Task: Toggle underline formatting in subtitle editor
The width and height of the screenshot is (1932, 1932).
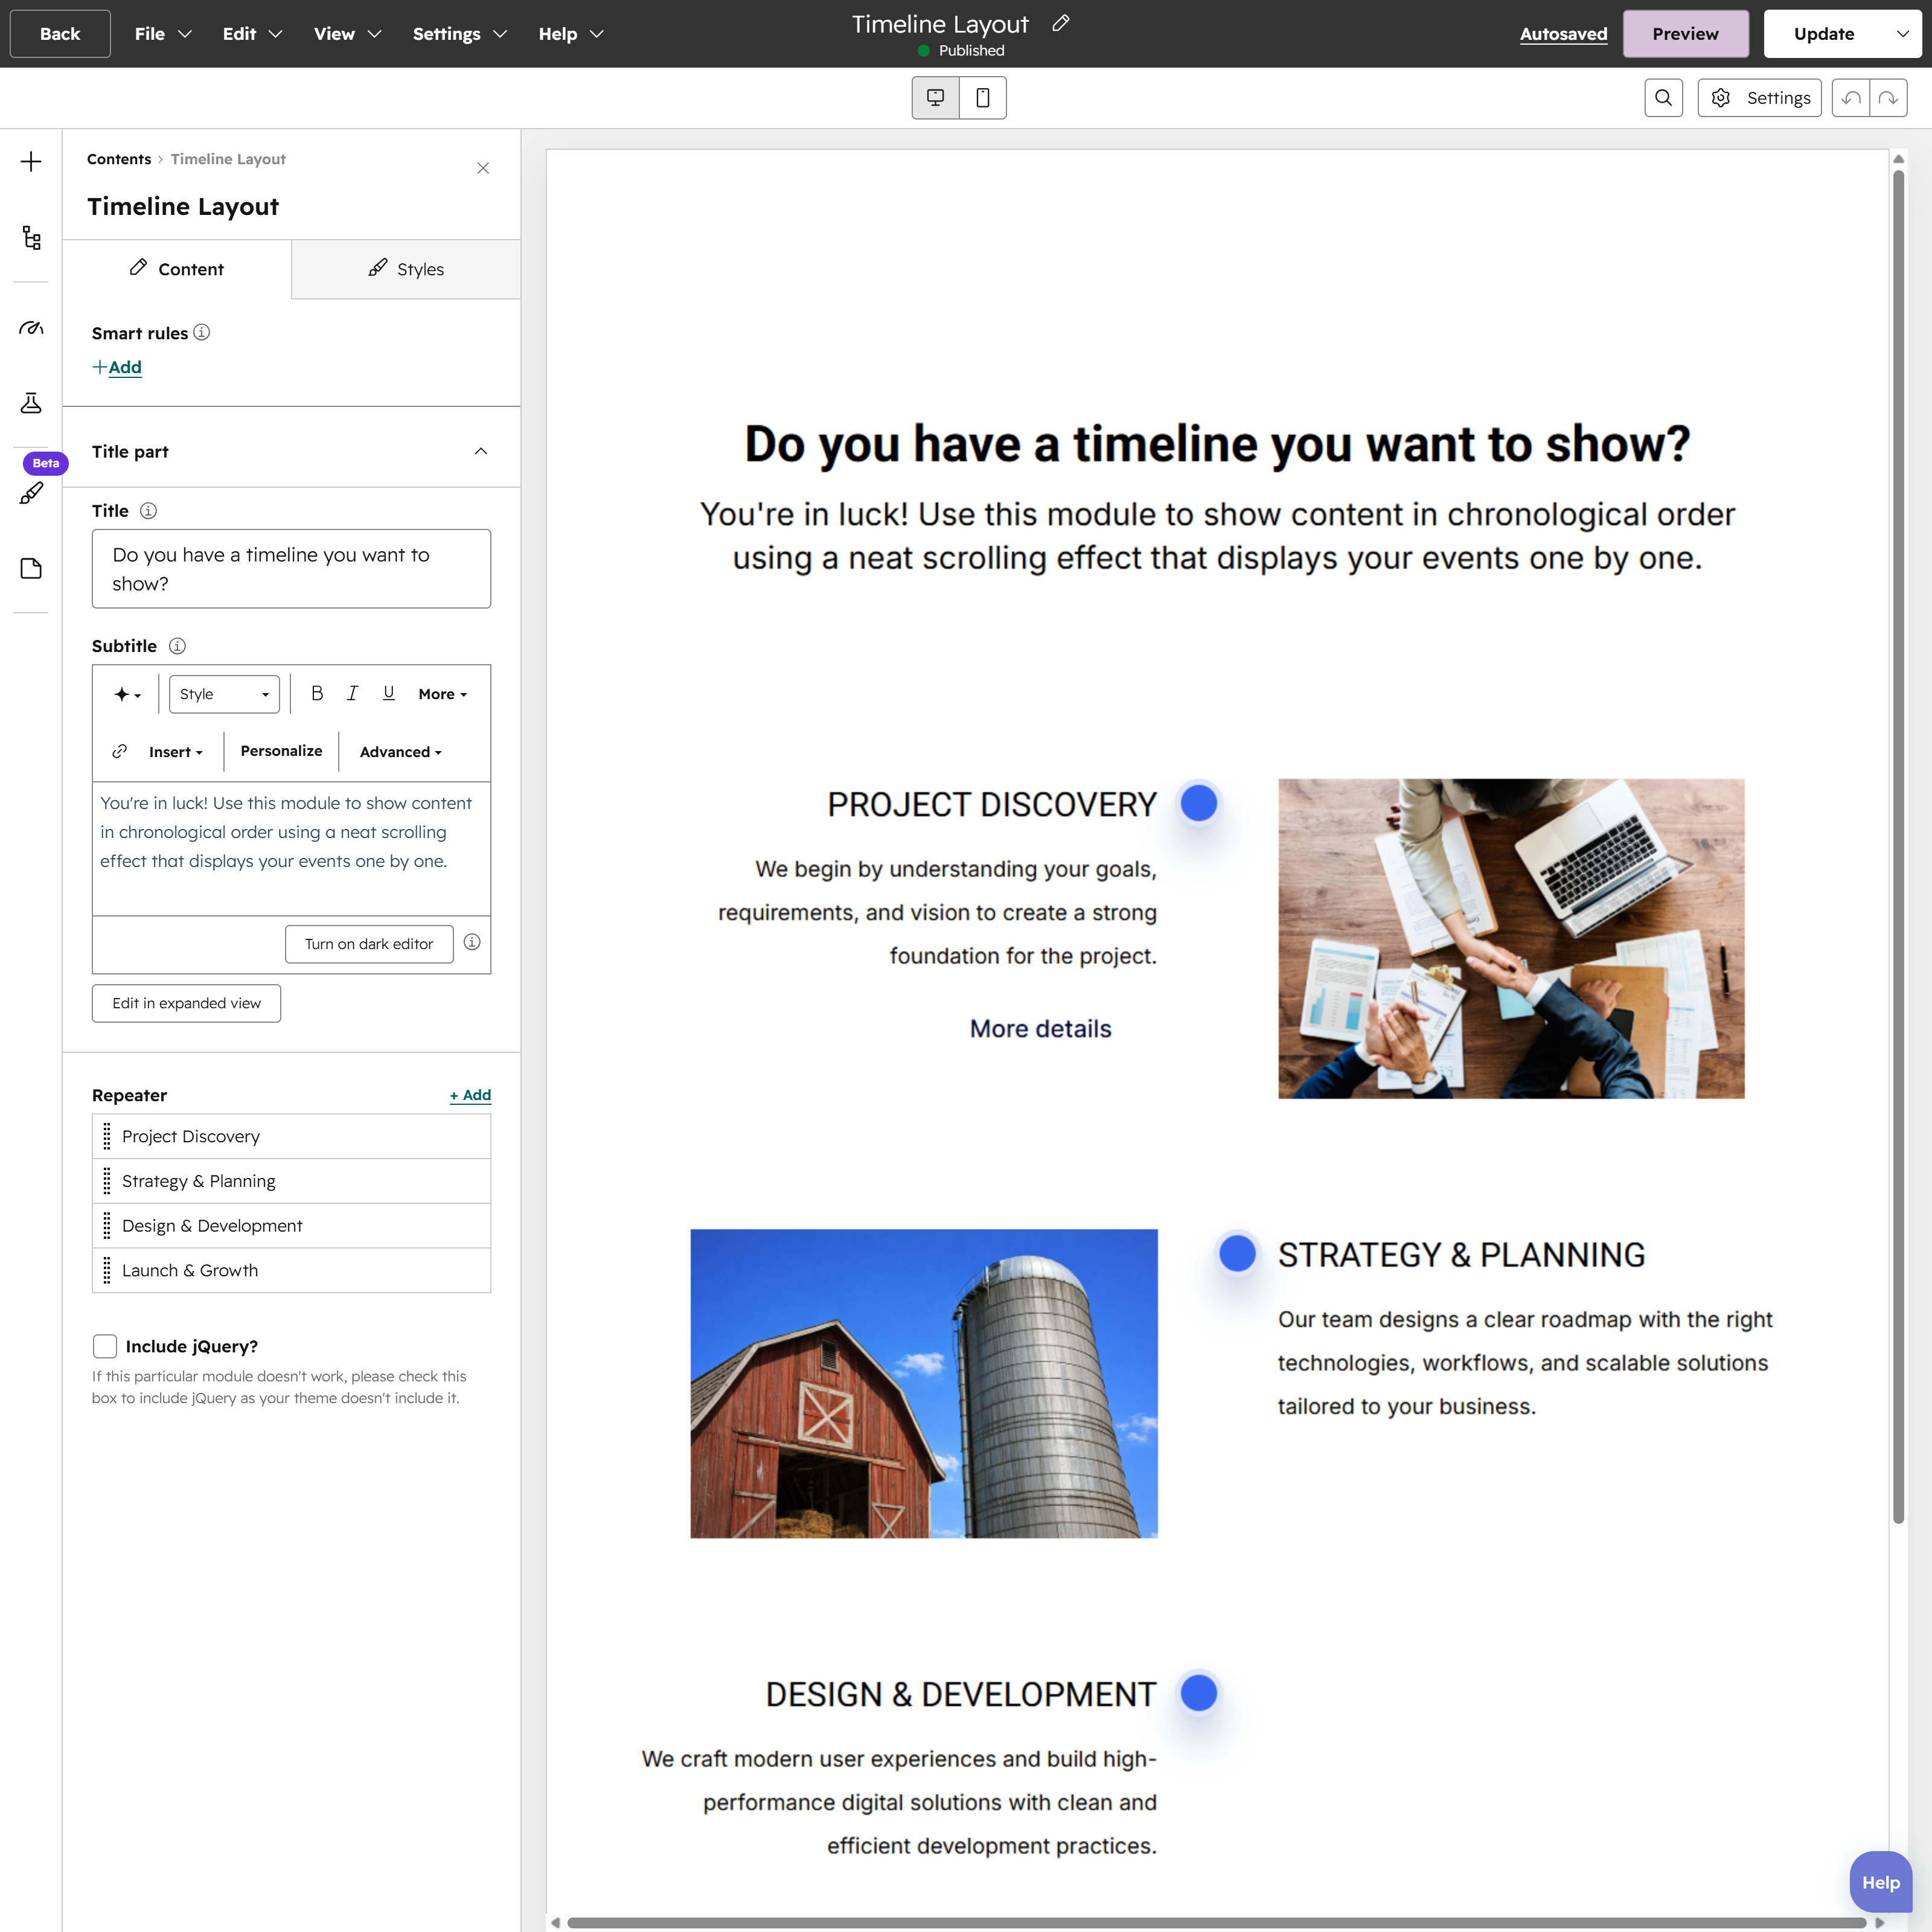Action: (389, 693)
